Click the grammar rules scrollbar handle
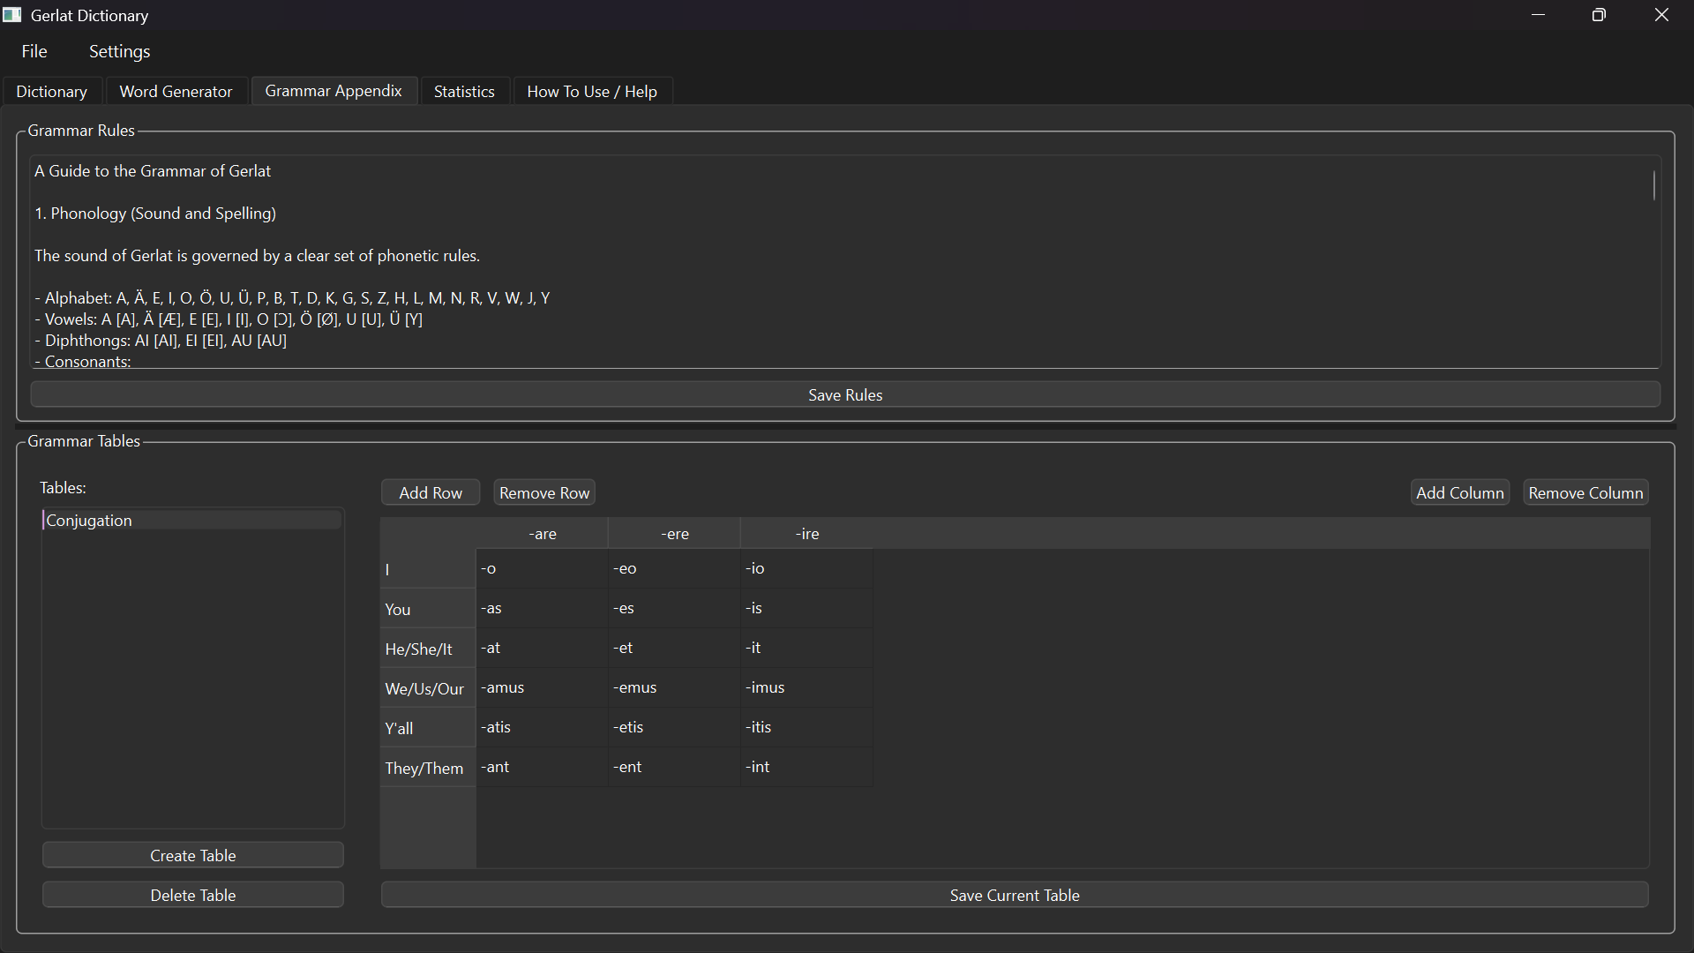This screenshot has width=1694, height=953. (x=1653, y=186)
